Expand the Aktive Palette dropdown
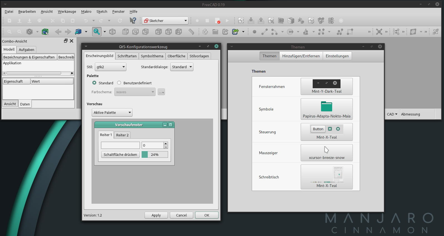The height and width of the screenshot is (236, 444). pyautogui.click(x=112, y=112)
